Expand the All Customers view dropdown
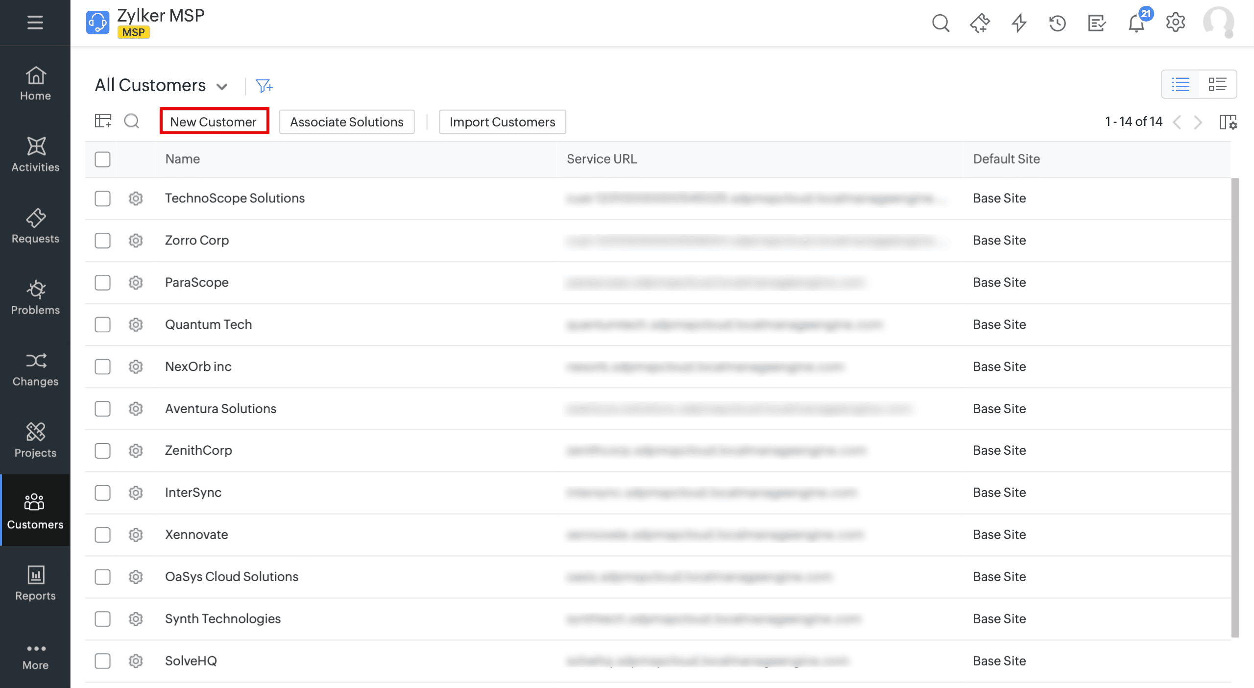The image size is (1254, 688). coord(222,87)
